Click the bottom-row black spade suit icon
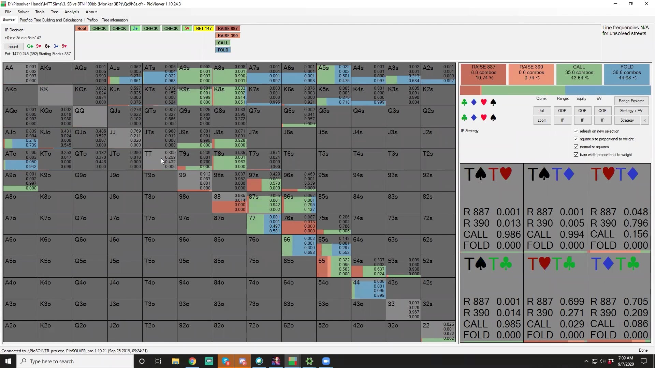 pos(493,118)
